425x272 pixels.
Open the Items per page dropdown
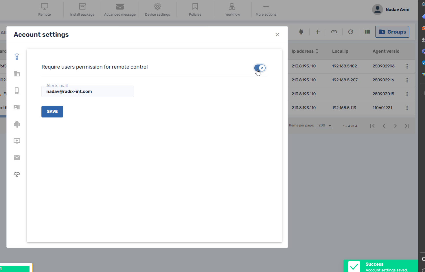(324, 125)
